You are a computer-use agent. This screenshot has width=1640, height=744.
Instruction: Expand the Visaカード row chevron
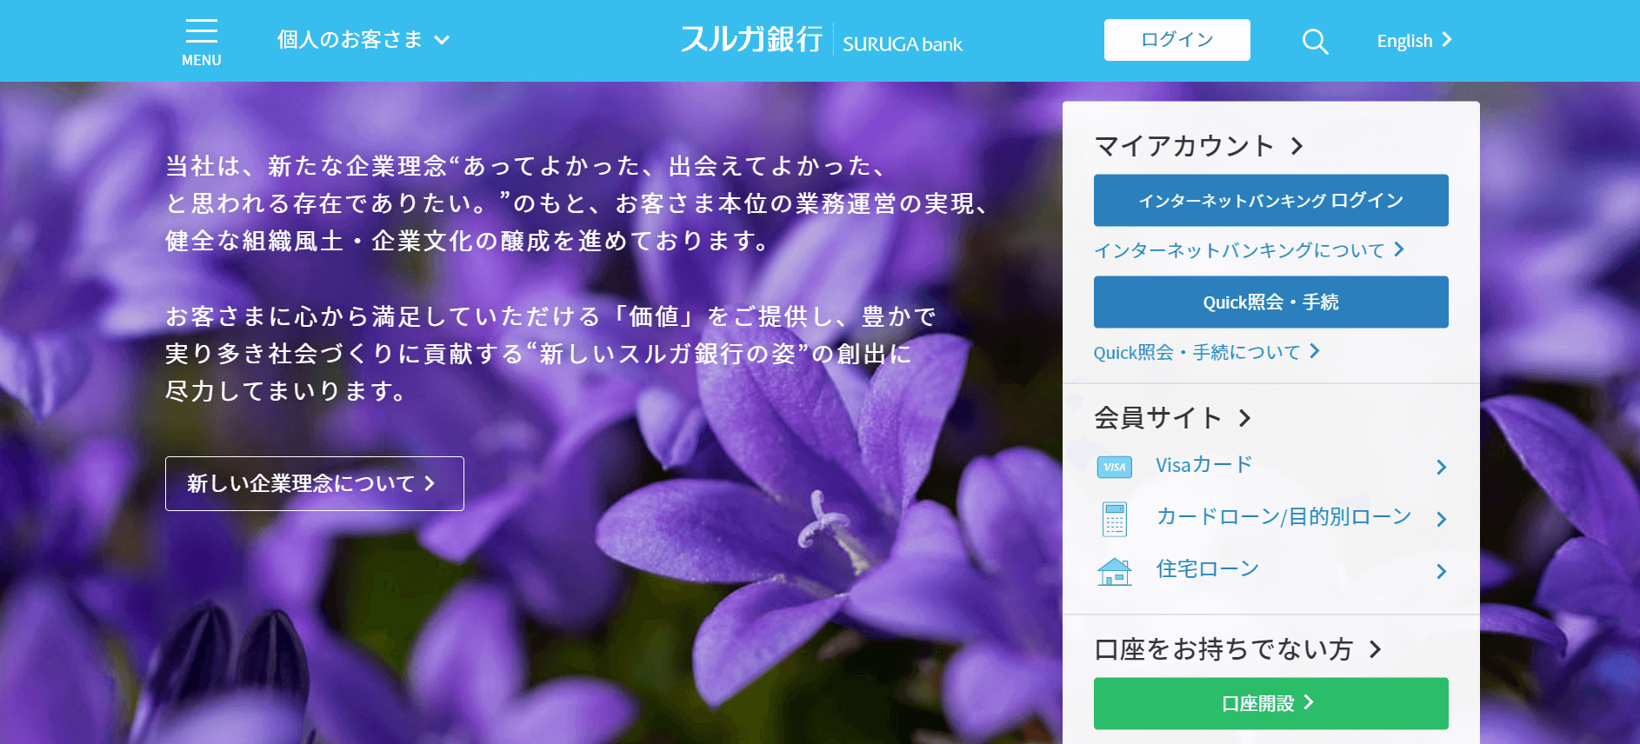[1441, 468]
